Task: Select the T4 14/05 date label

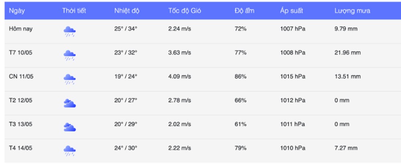Action: tap(21, 148)
